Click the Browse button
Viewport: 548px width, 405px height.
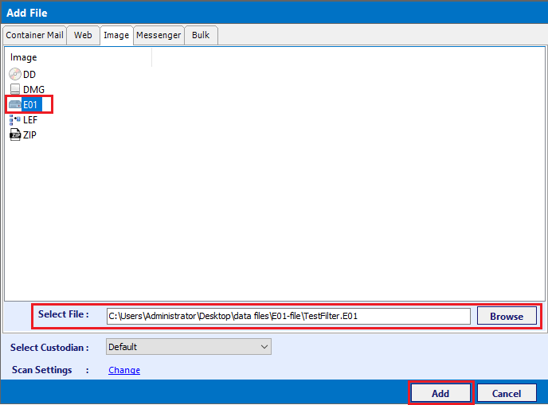[x=507, y=317]
